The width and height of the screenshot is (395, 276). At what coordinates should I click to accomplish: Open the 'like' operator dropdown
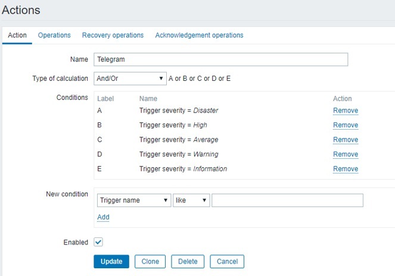[191, 200]
